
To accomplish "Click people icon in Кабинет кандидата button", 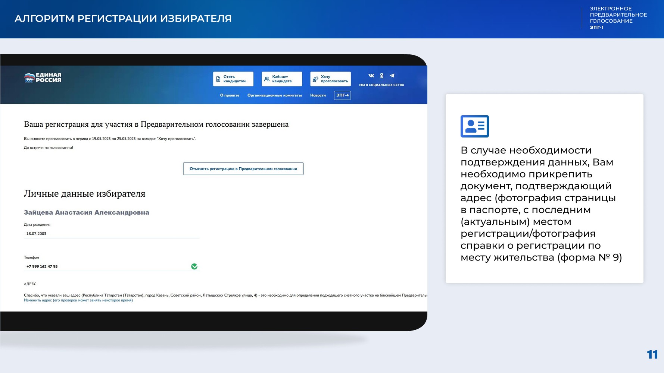I will [267, 79].
